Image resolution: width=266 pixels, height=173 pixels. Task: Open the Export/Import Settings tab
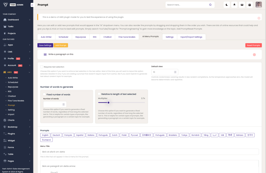tap(191, 37)
